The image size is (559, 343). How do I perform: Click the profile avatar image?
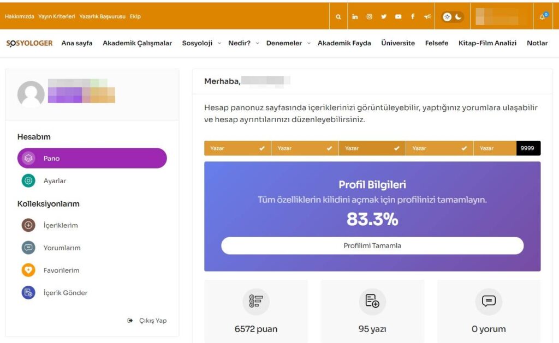31,94
